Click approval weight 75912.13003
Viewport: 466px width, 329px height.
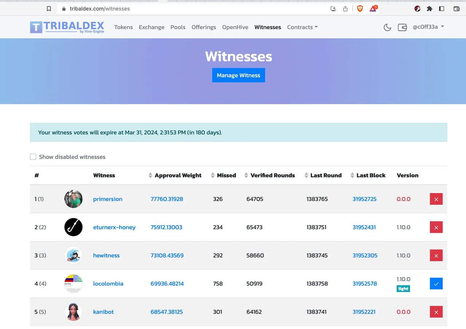click(166, 227)
